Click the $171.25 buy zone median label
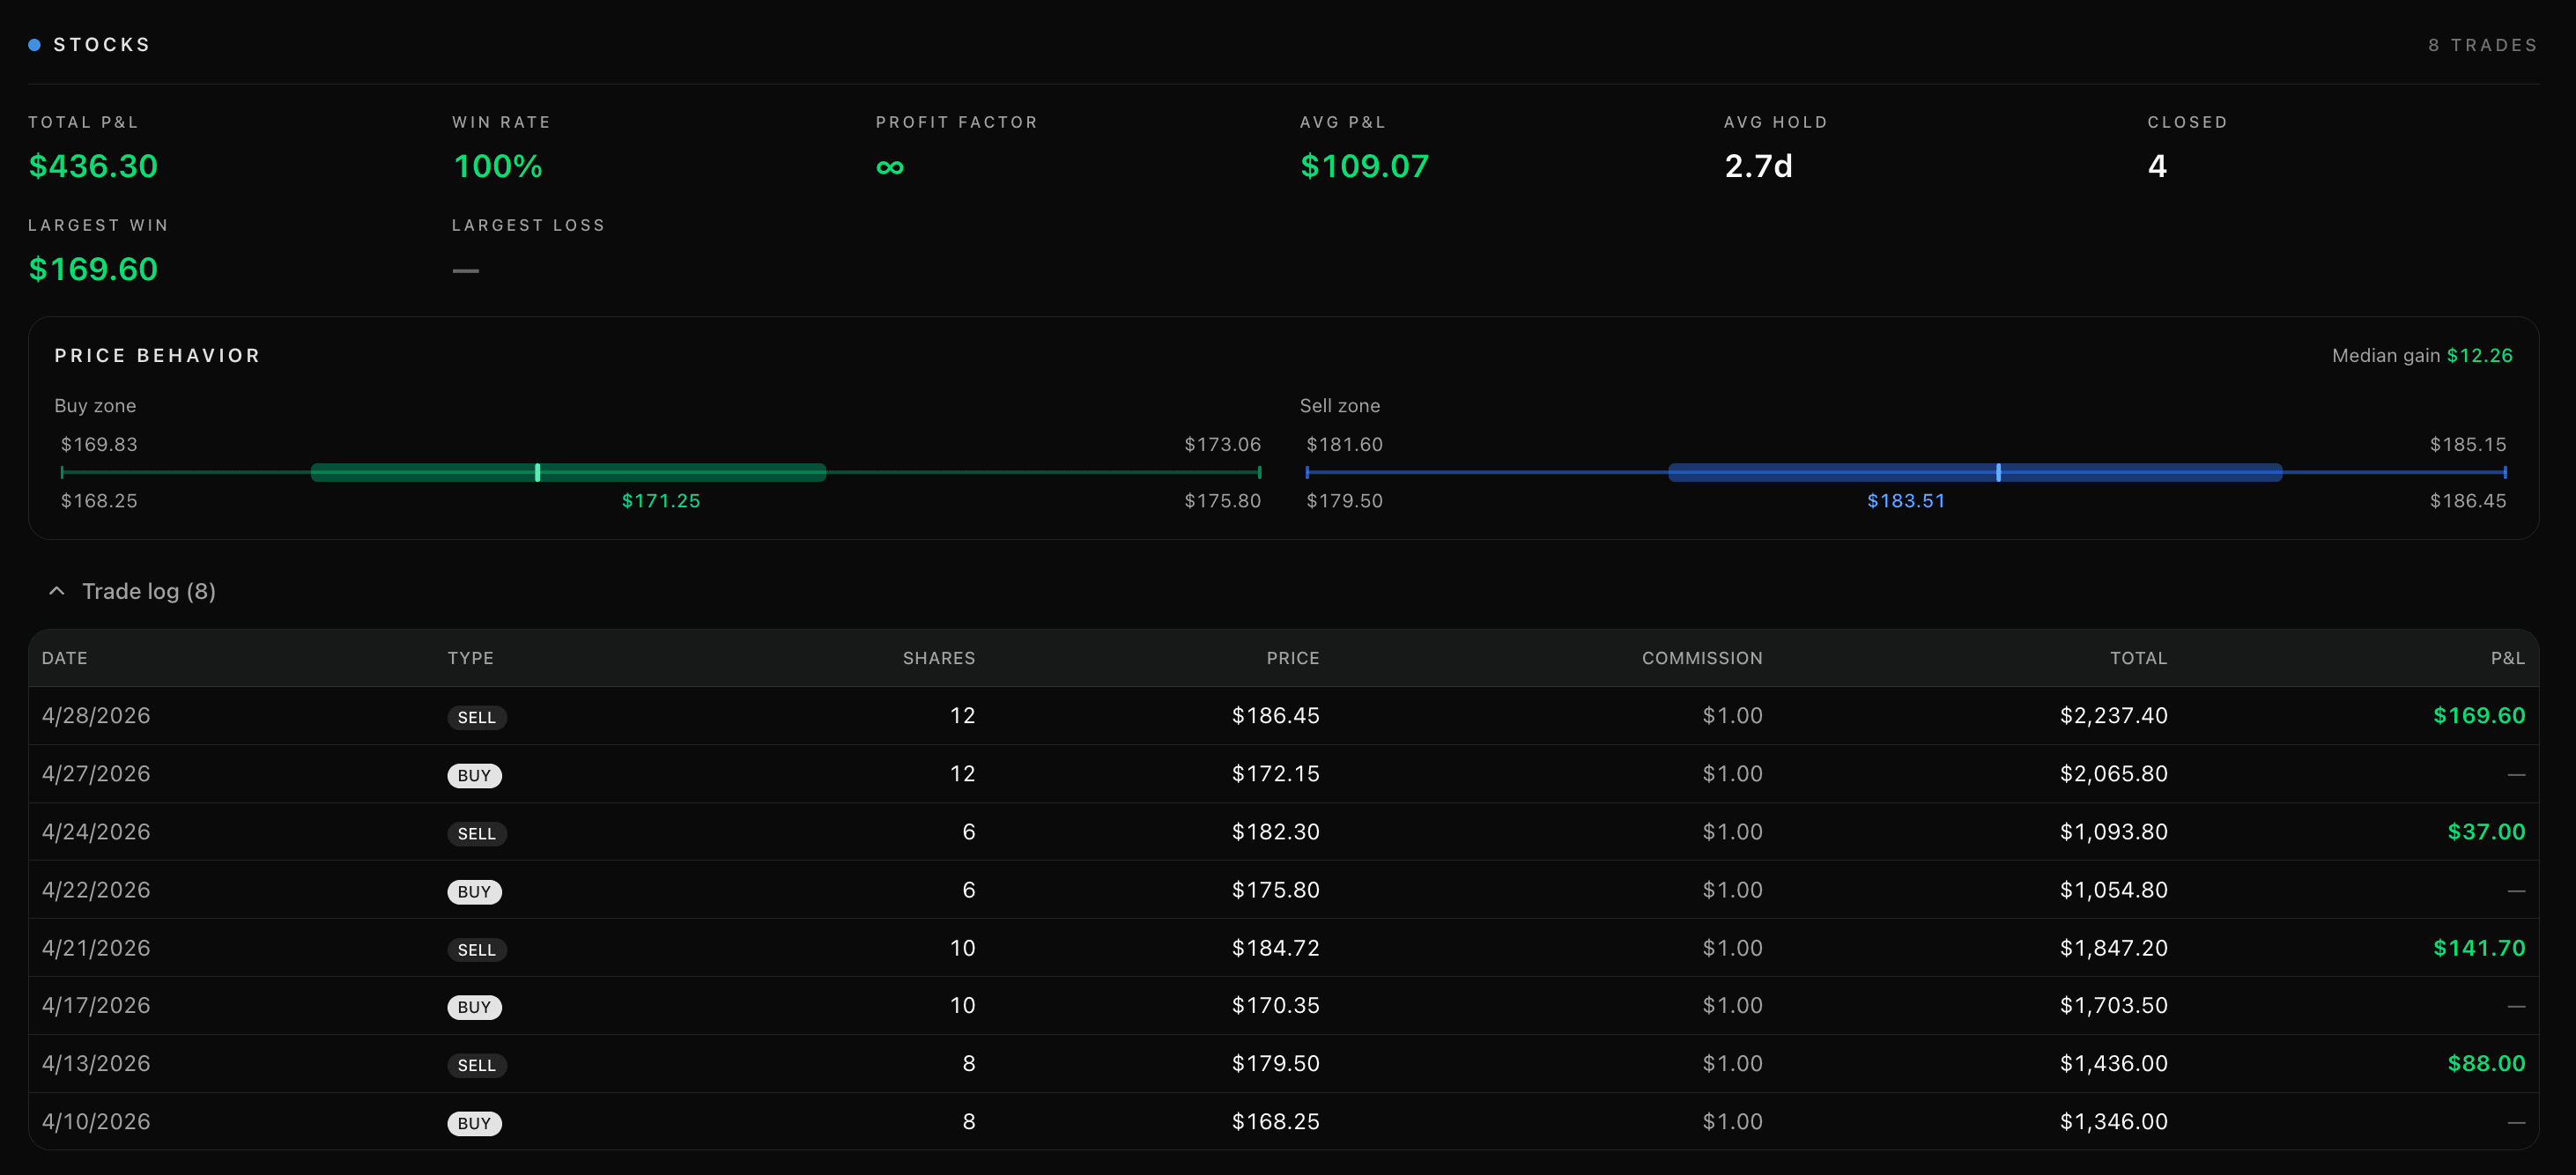Screen dimensions: 2576x1175 (661, 500)
